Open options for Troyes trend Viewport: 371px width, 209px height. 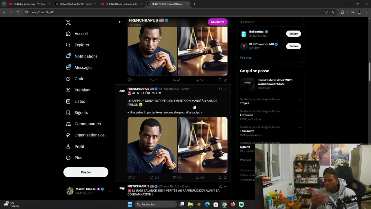coord(299,100)
